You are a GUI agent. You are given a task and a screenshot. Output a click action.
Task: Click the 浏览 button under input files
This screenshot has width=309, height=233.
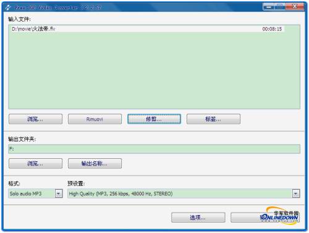[35, 119]
